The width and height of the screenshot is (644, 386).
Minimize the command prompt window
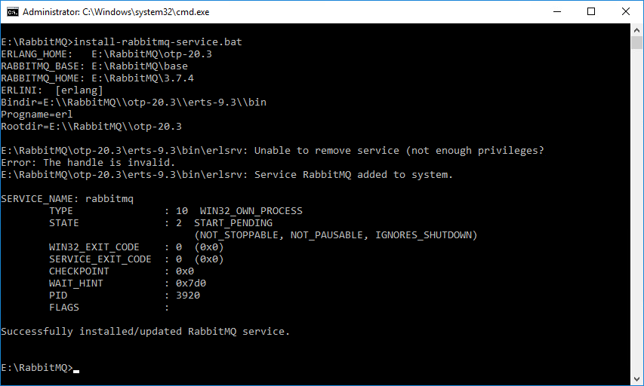556,12
